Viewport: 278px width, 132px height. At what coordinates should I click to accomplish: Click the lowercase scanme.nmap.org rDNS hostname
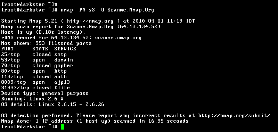tap(118, 38)
